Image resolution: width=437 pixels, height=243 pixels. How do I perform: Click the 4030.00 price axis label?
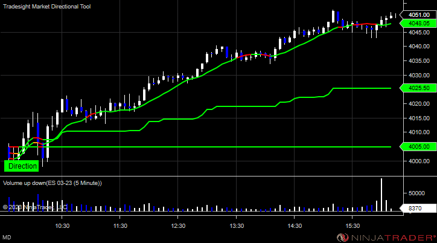click(419, 76)
